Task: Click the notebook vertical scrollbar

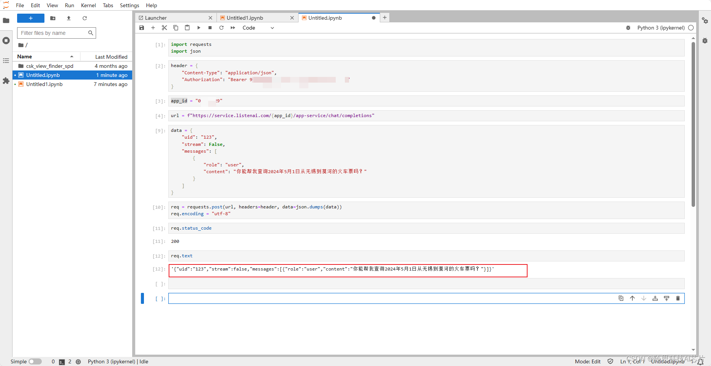Action: pyautogui.click(x=693, y=125)
